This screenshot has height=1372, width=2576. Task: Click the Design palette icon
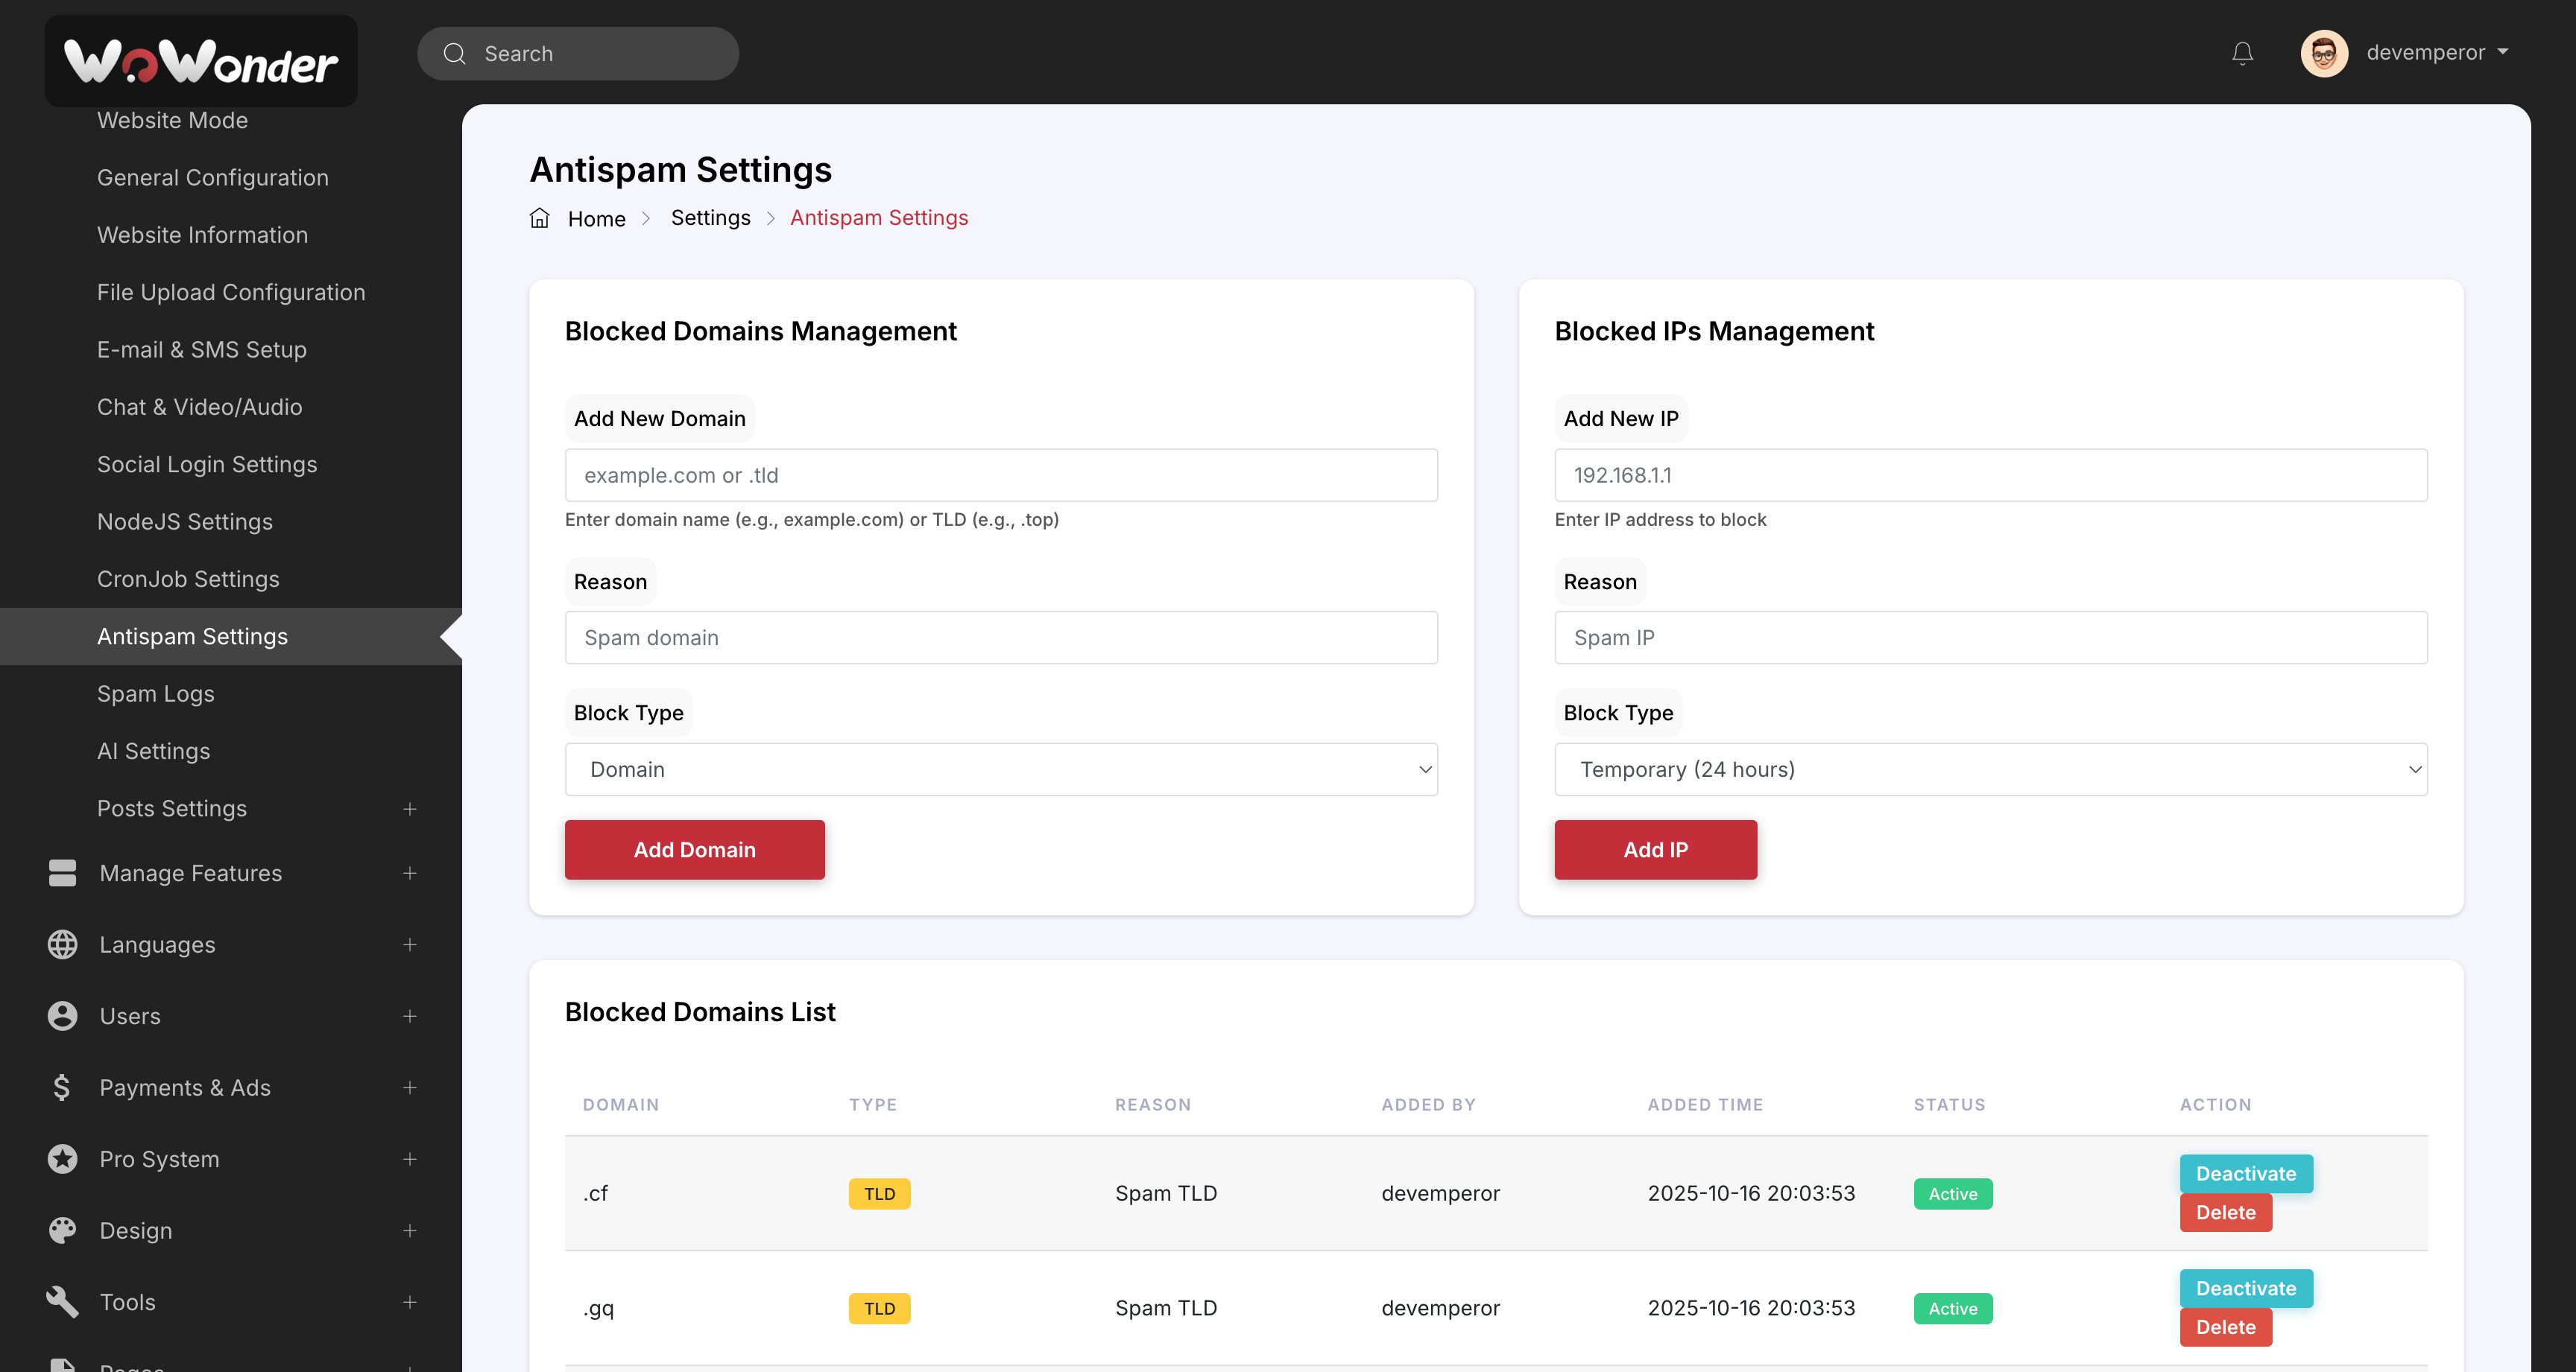(62, 1230)
